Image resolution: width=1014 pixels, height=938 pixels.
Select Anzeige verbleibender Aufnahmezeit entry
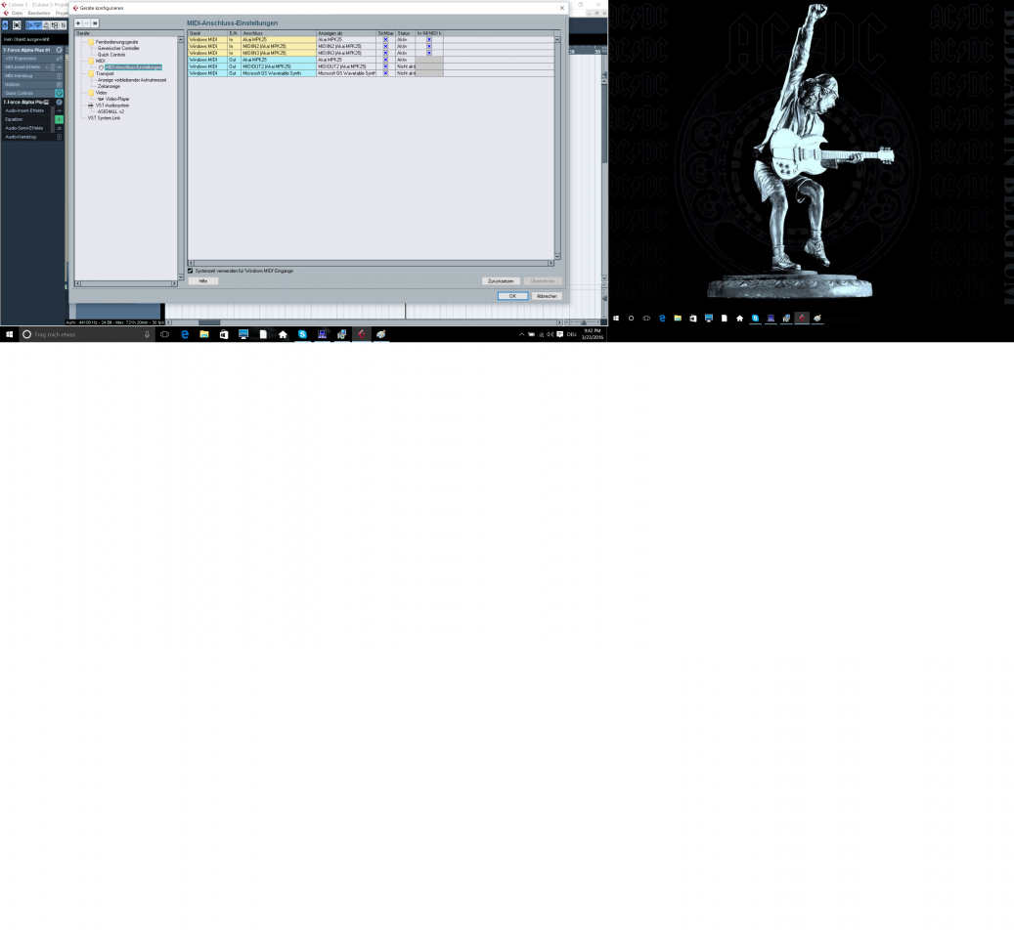[132, 80]
